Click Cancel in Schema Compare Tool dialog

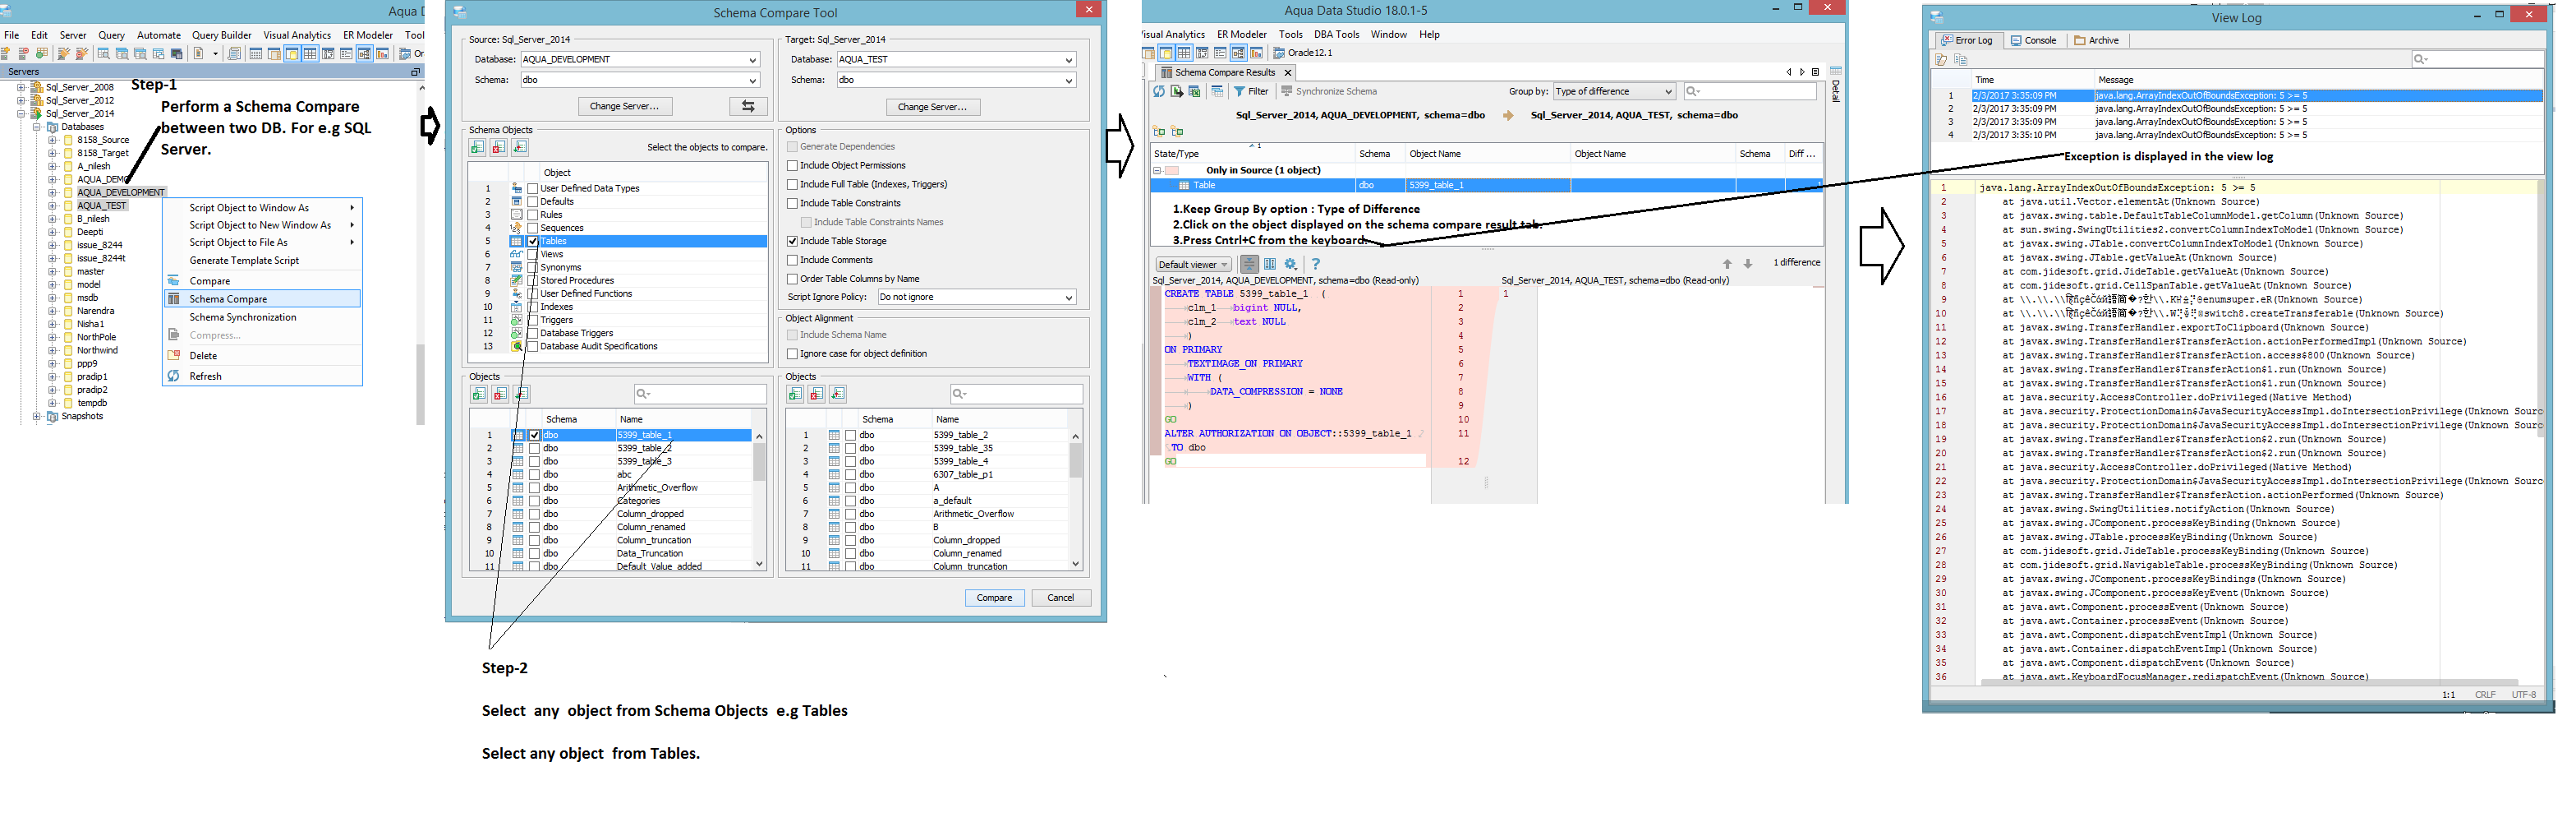[x=1061, y=598]
